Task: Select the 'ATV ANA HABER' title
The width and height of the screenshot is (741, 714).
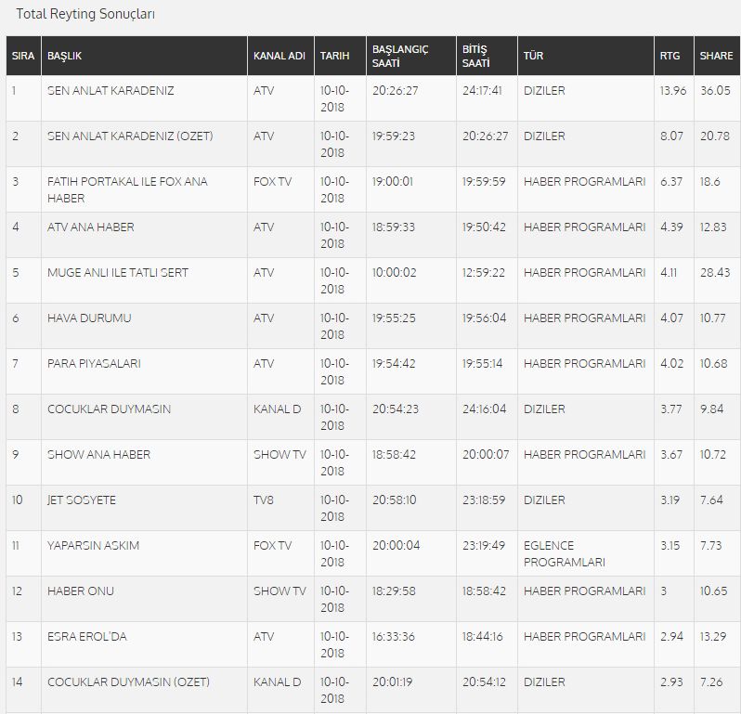Action: 91,227
